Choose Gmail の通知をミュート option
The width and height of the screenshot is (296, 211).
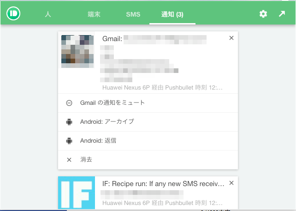(148, 103)
